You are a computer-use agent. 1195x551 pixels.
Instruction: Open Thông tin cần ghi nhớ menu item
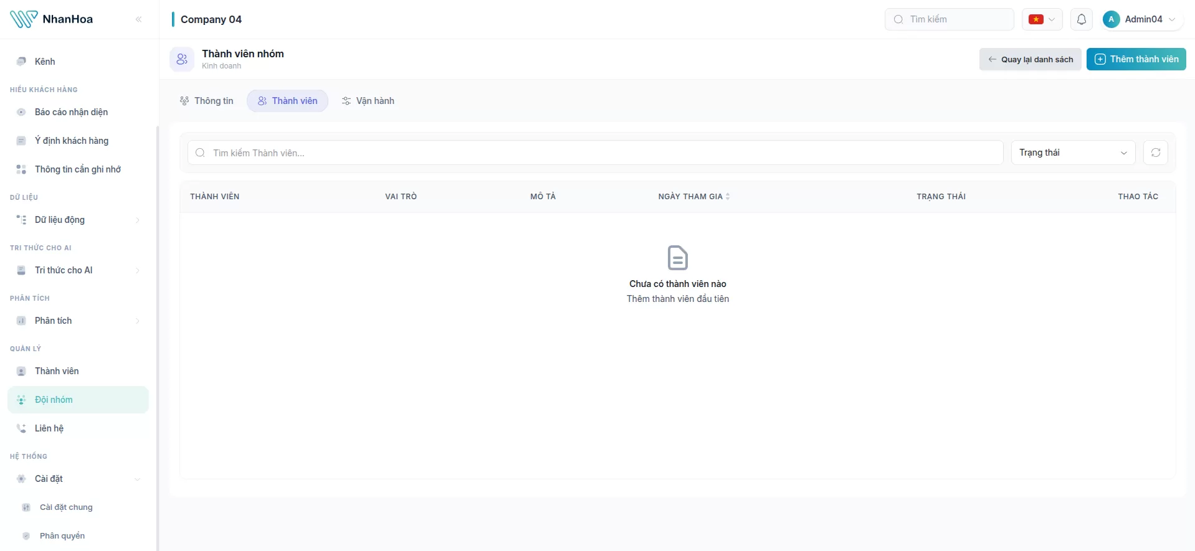coord(78,169)
